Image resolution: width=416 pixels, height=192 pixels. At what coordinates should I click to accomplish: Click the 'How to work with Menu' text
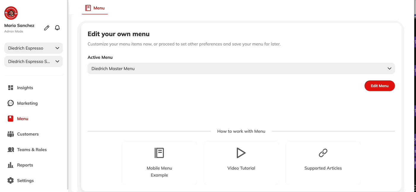(241, 131)
